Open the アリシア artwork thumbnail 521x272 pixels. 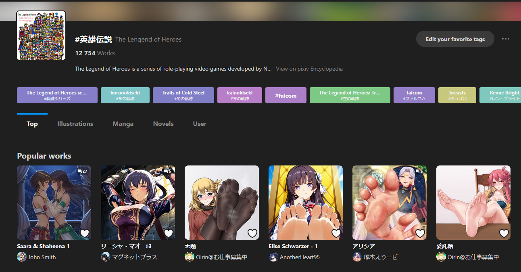(x=390, y=203)
